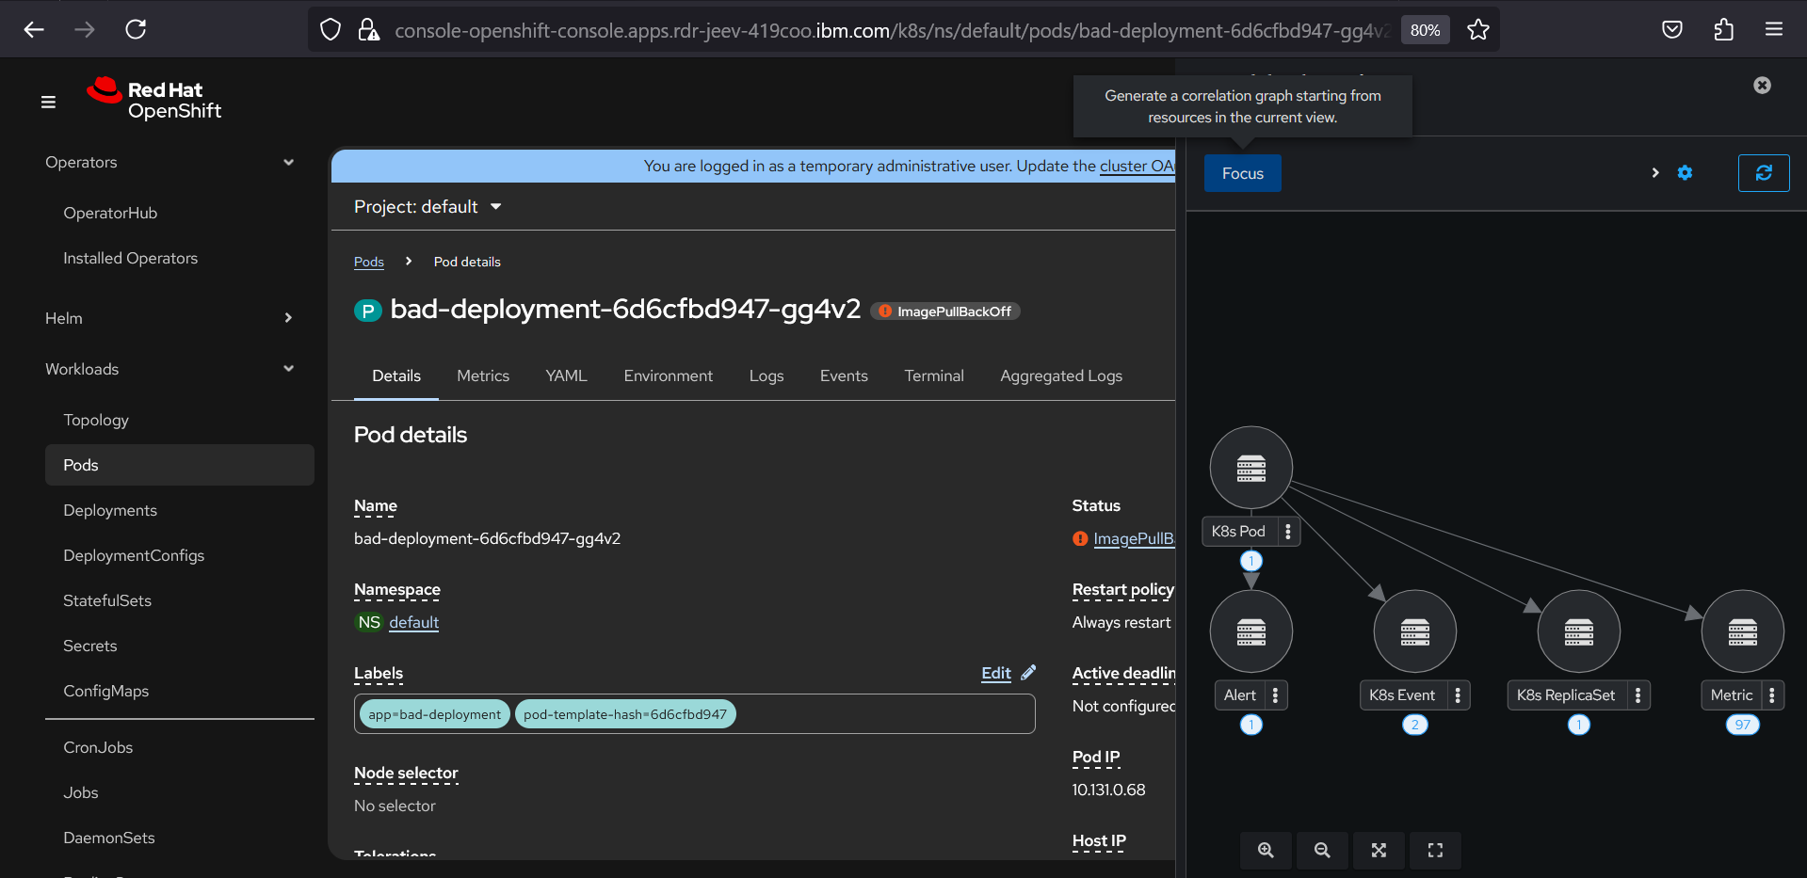Fit the correlation graph to screen
The height and width of the screenshot is (878, 1807).
[x=1379, y=850]
